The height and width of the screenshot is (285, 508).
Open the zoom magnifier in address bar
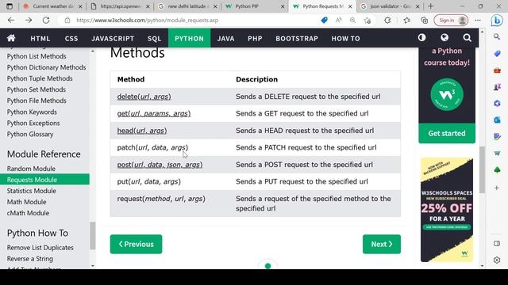[352, 20]
